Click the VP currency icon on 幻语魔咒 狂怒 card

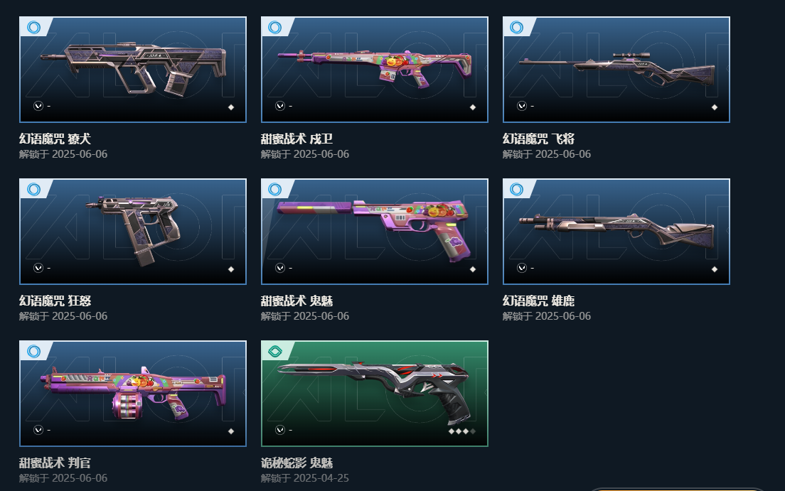38,268
